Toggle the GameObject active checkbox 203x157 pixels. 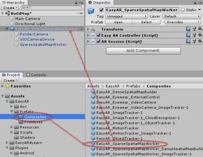(101, 10)
